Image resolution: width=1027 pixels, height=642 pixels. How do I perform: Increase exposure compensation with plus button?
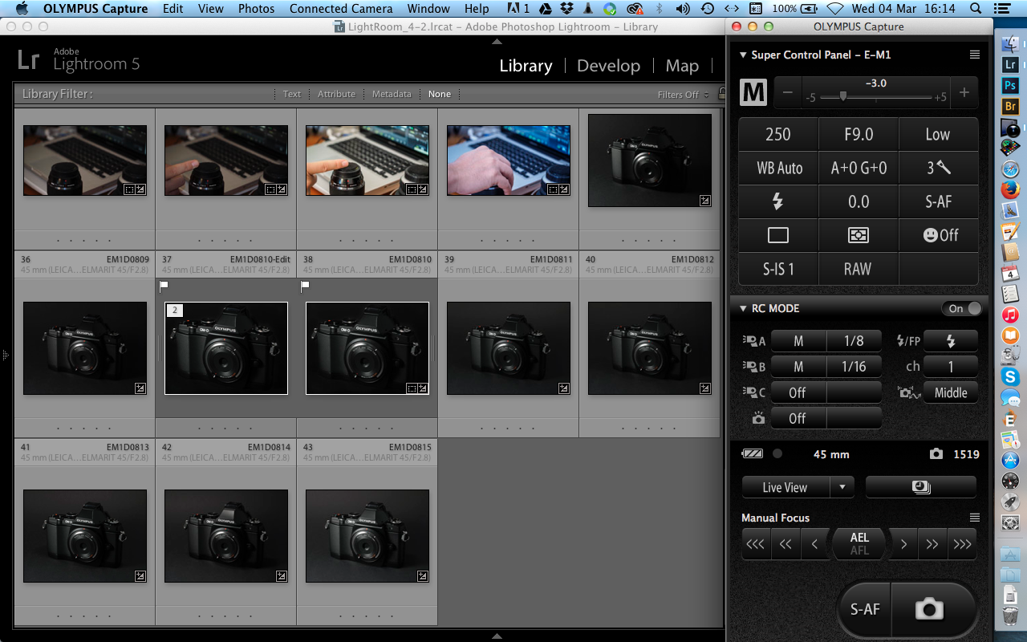pyautogui.click(x=964, y=93)
